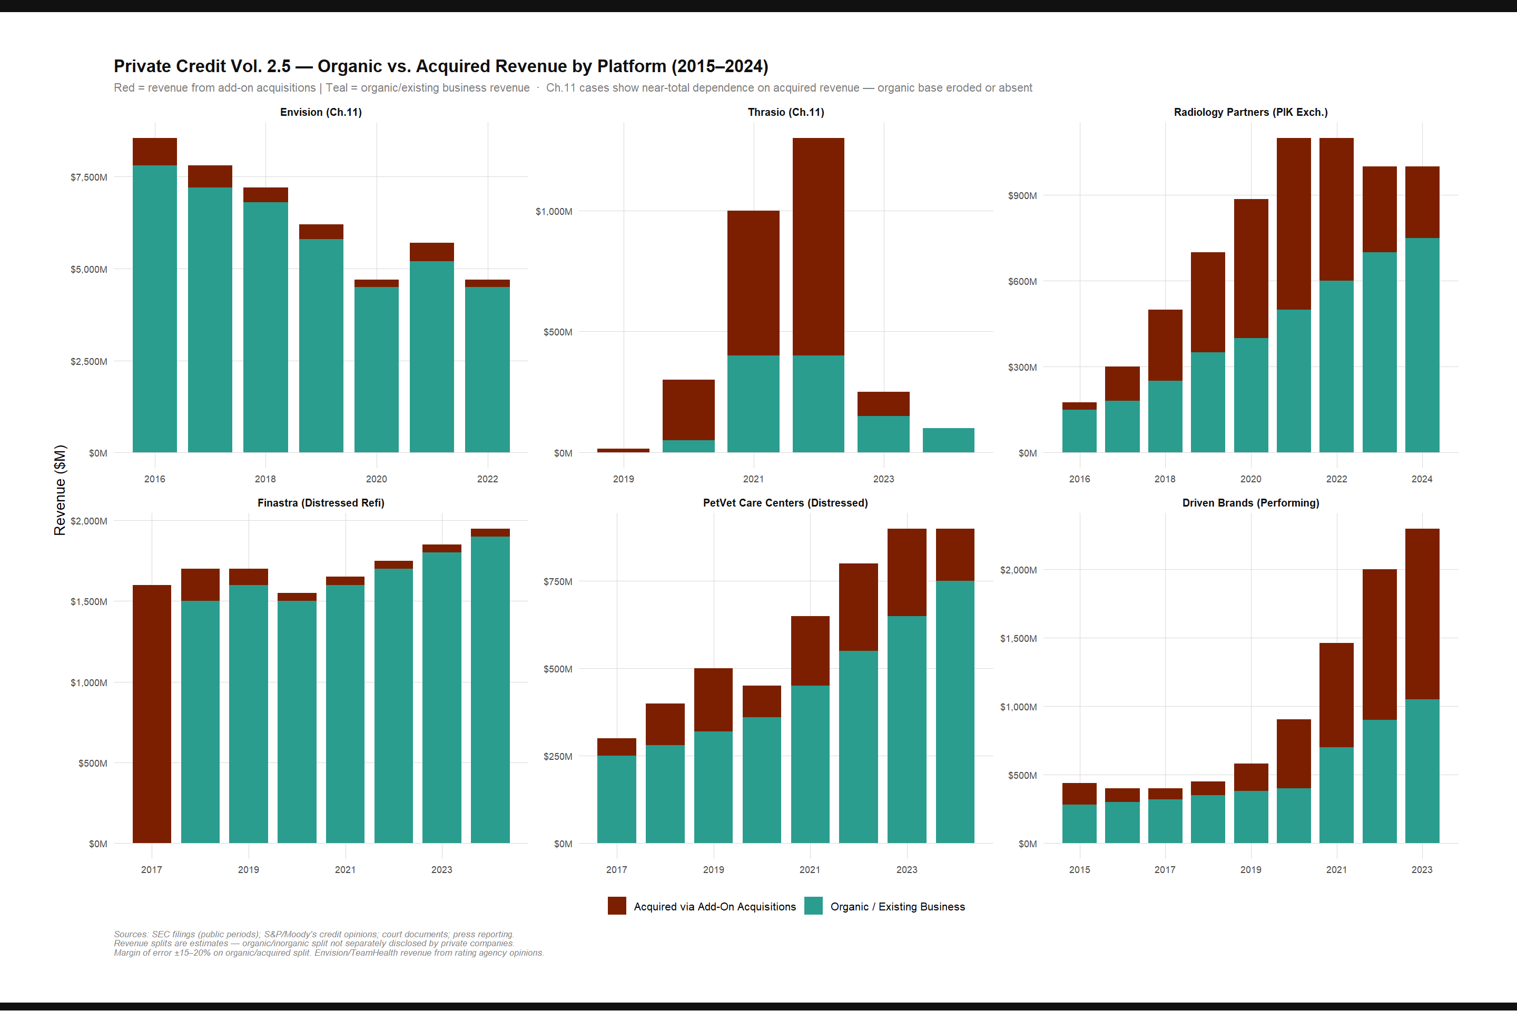This screenshot has width=1517, height=1011.
Task: Click Envision's 2016 teal bar
Action: click(x=155, y=310)
